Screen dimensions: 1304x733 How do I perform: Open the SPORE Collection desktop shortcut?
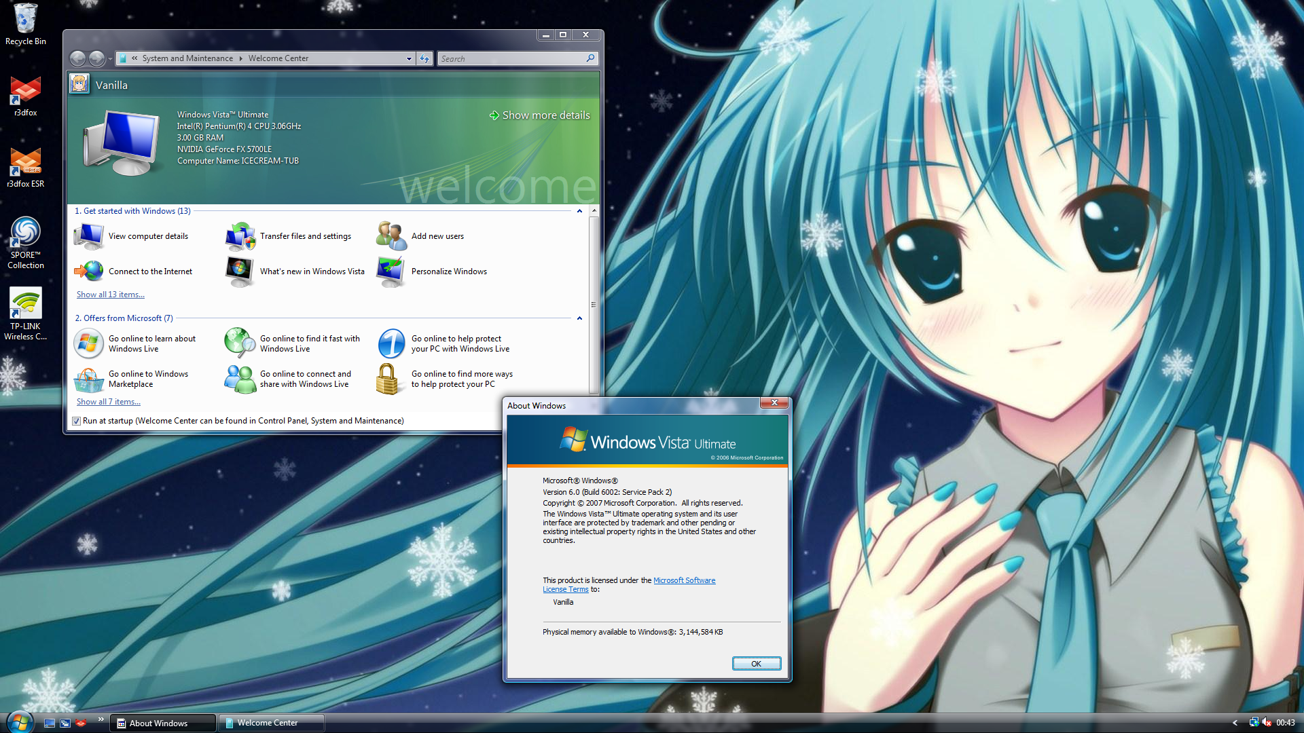(x=25, y=243)
